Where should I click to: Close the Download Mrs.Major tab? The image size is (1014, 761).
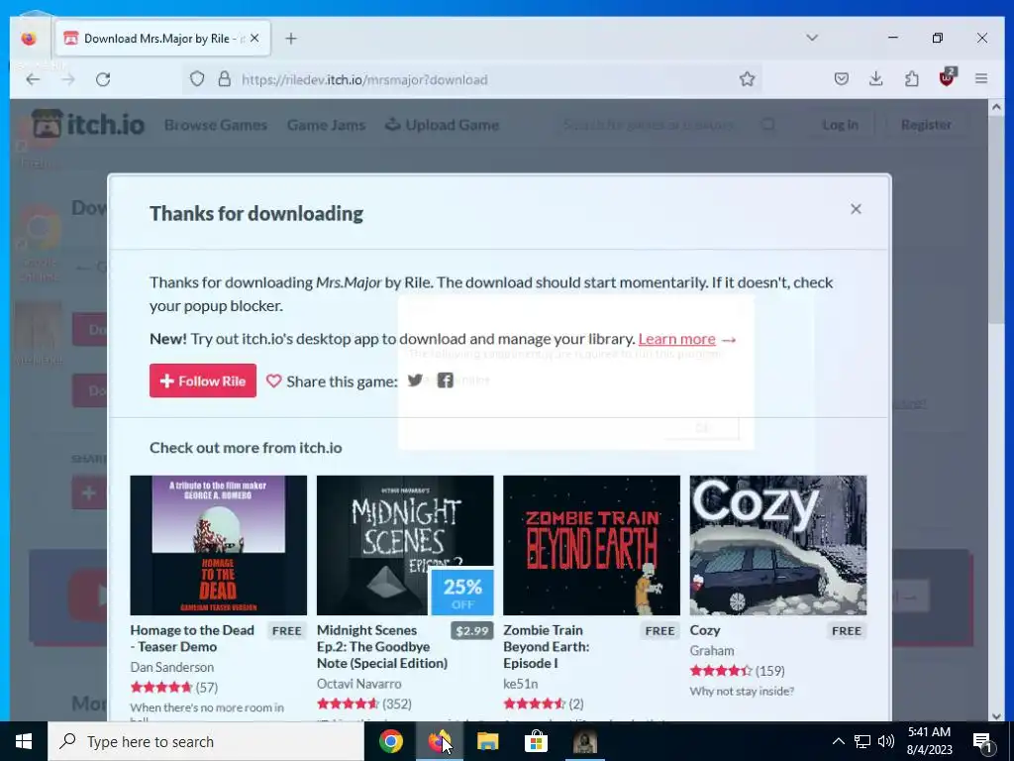click(254, 39)
